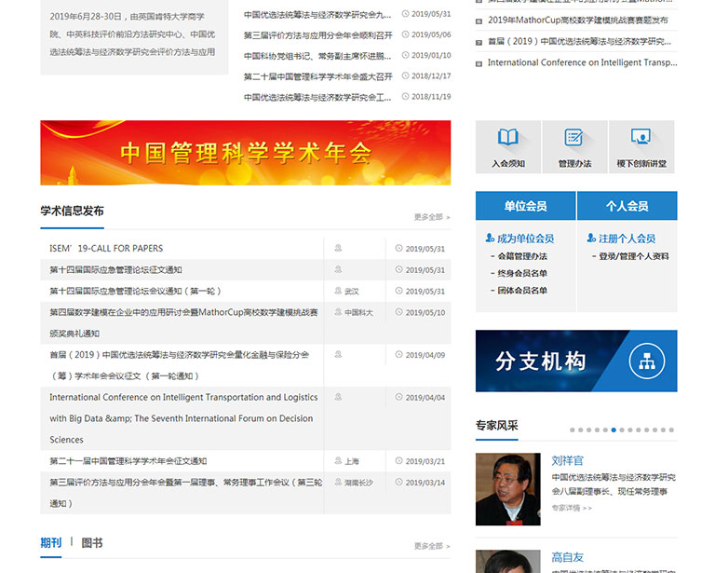Switch to the 单位会员 tab
Image resolution: width=715 pixels, height=573 pixels.
525,206
